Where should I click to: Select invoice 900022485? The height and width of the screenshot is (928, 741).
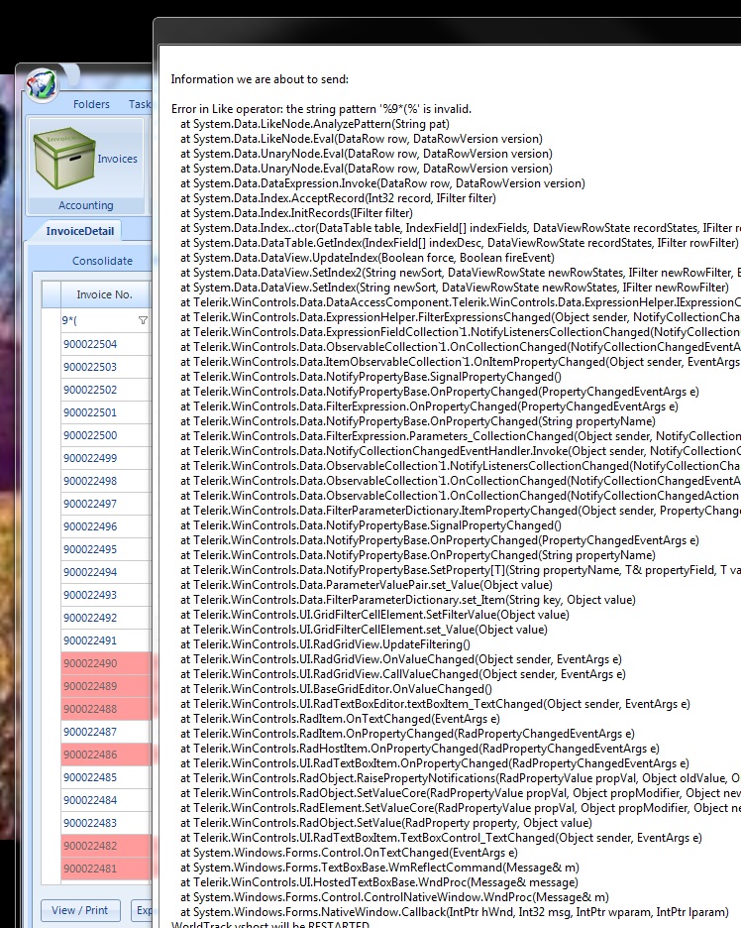105,777
